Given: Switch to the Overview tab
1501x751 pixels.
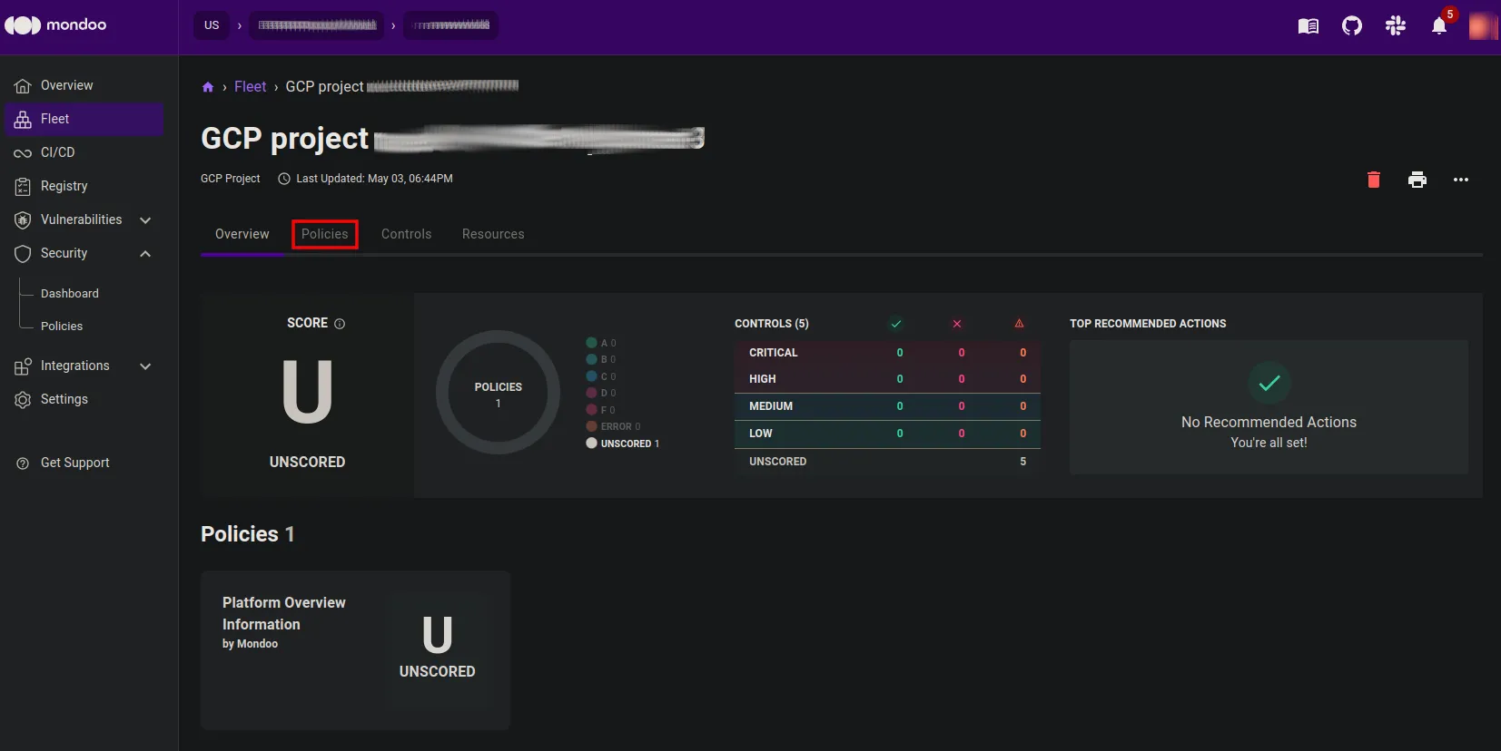Looking at the screenshot, I should pos(242,234).
